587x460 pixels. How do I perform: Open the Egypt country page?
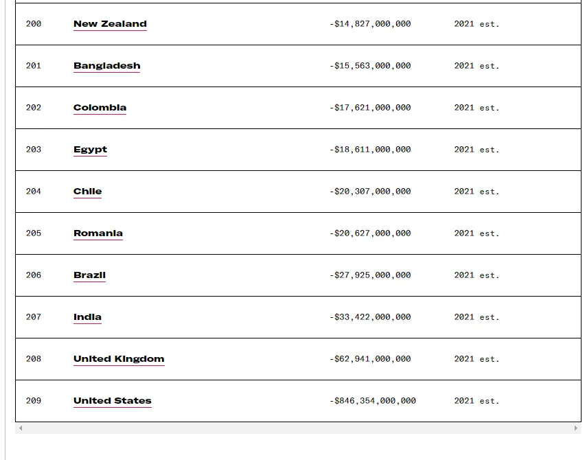pyautogui.click(x=90, y=150)
